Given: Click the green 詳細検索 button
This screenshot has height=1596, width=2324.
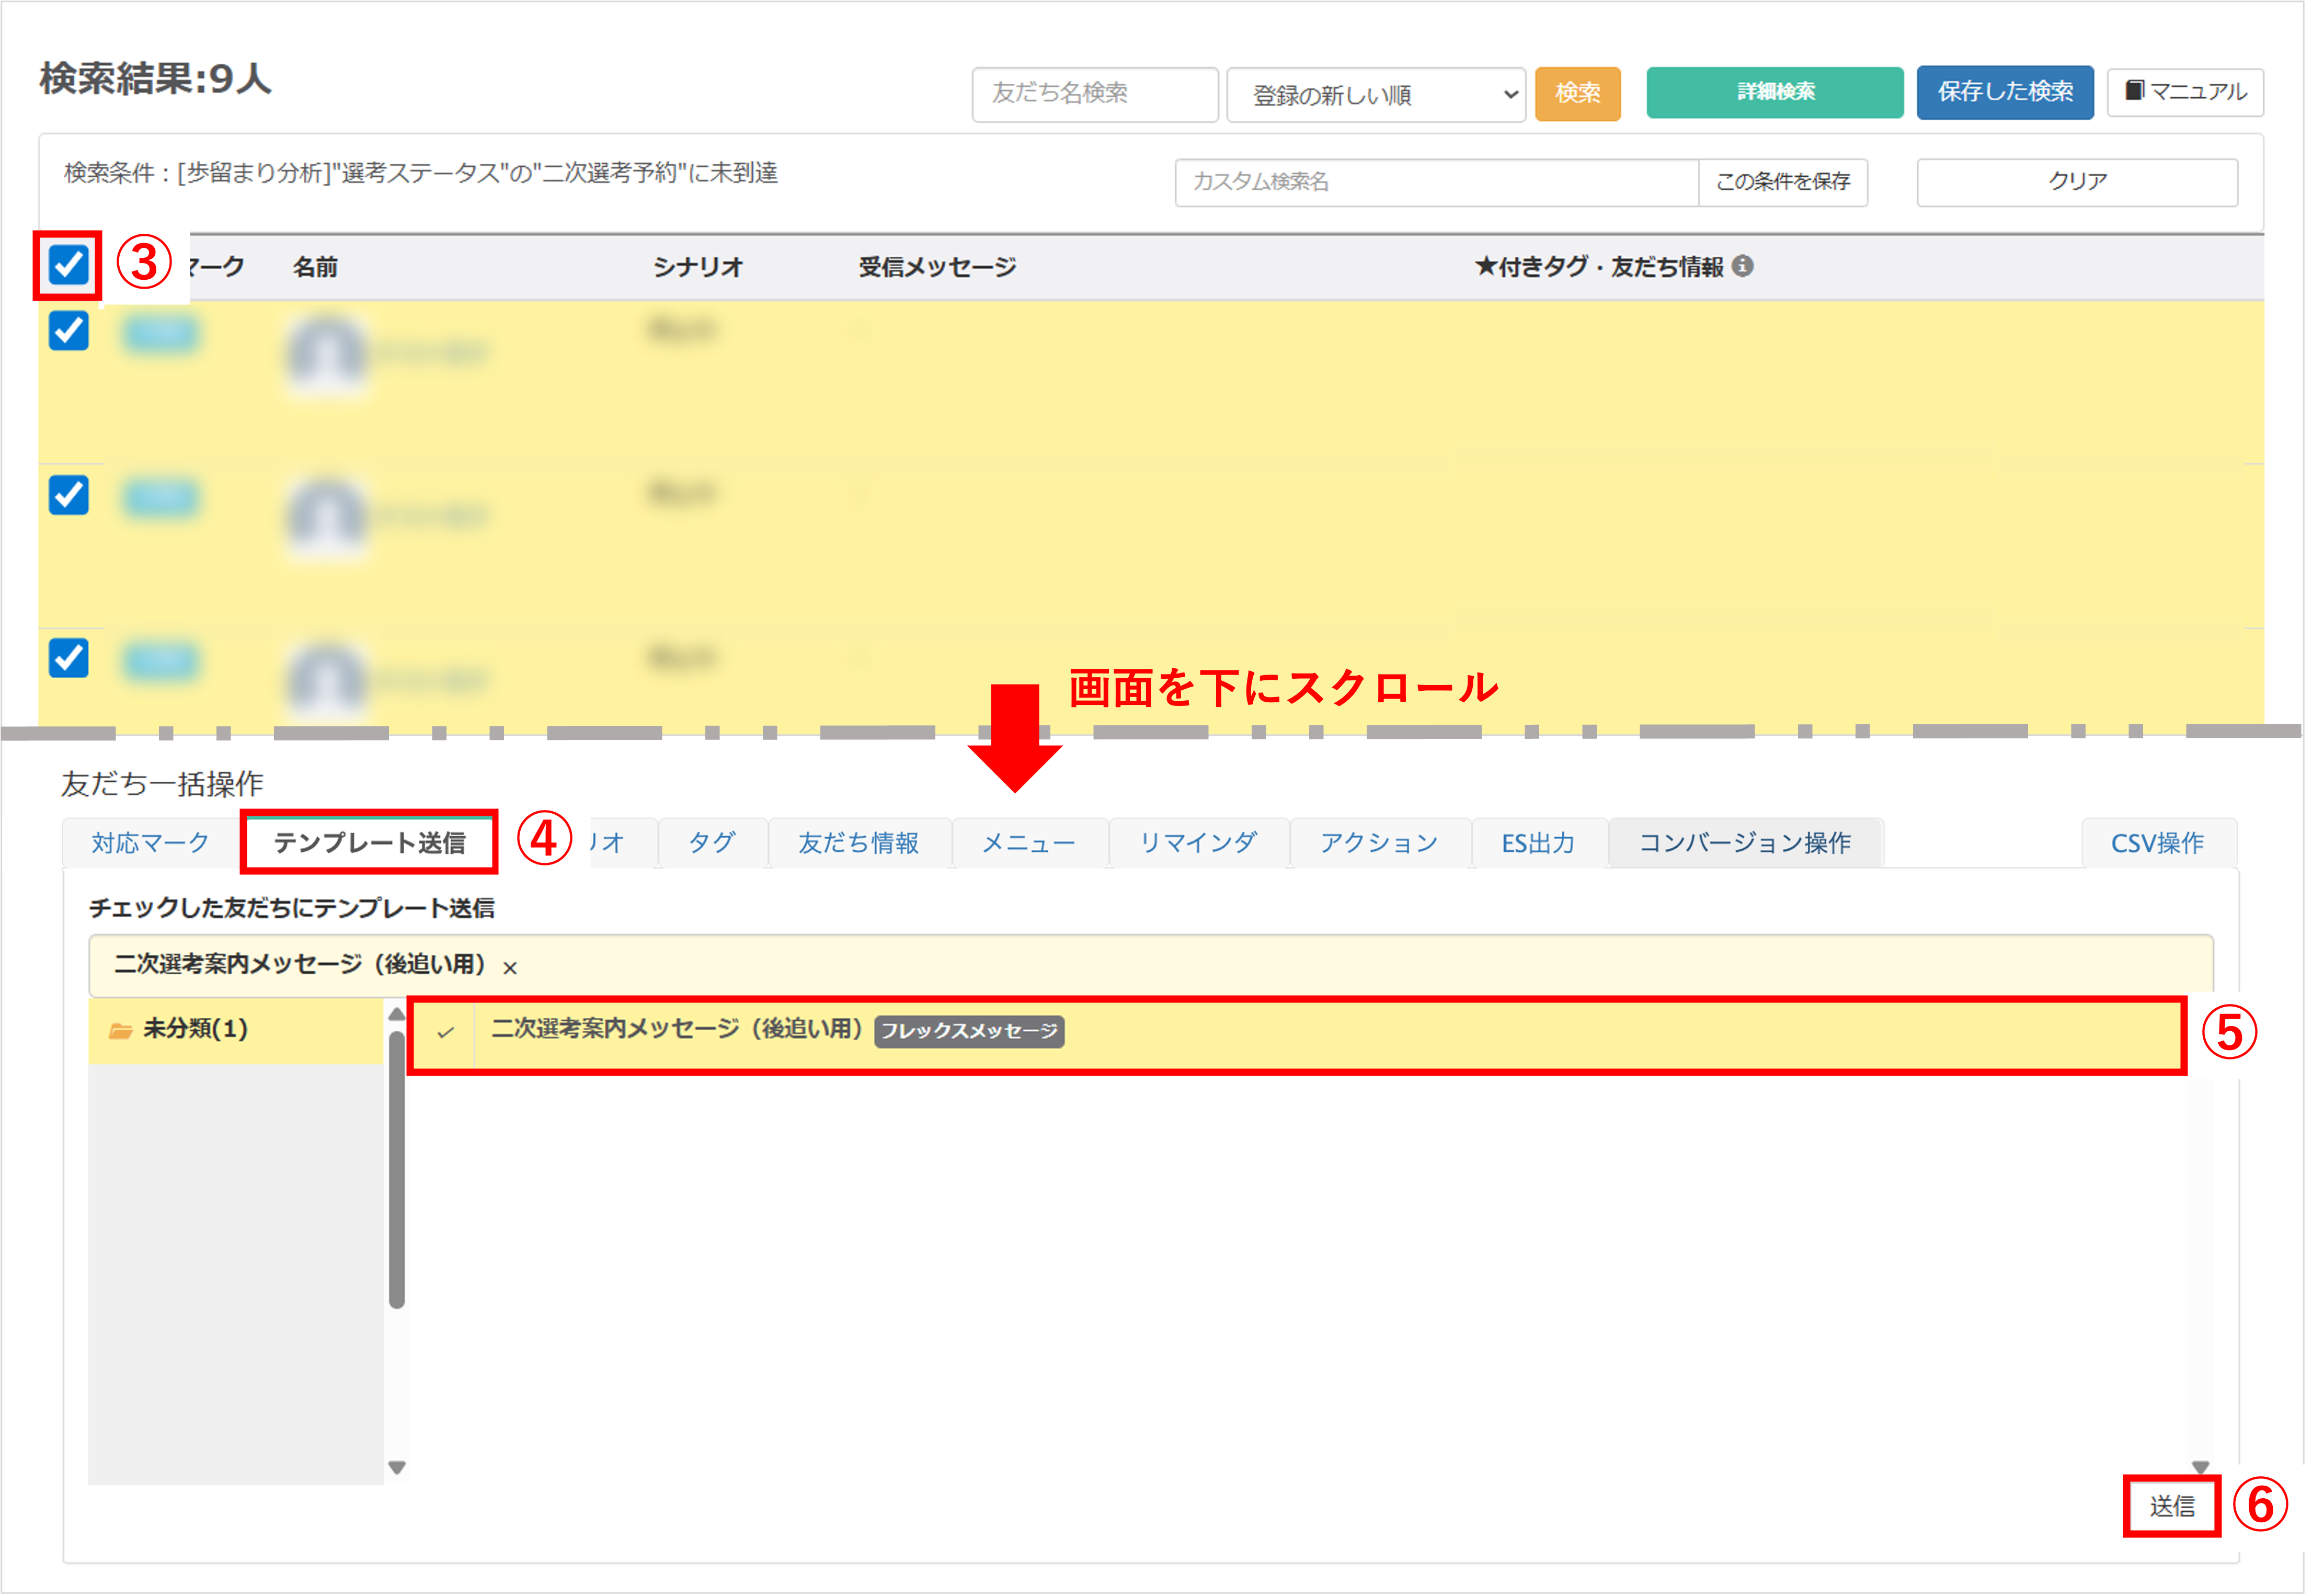Looking at the screenshot, I should 1774,92.
